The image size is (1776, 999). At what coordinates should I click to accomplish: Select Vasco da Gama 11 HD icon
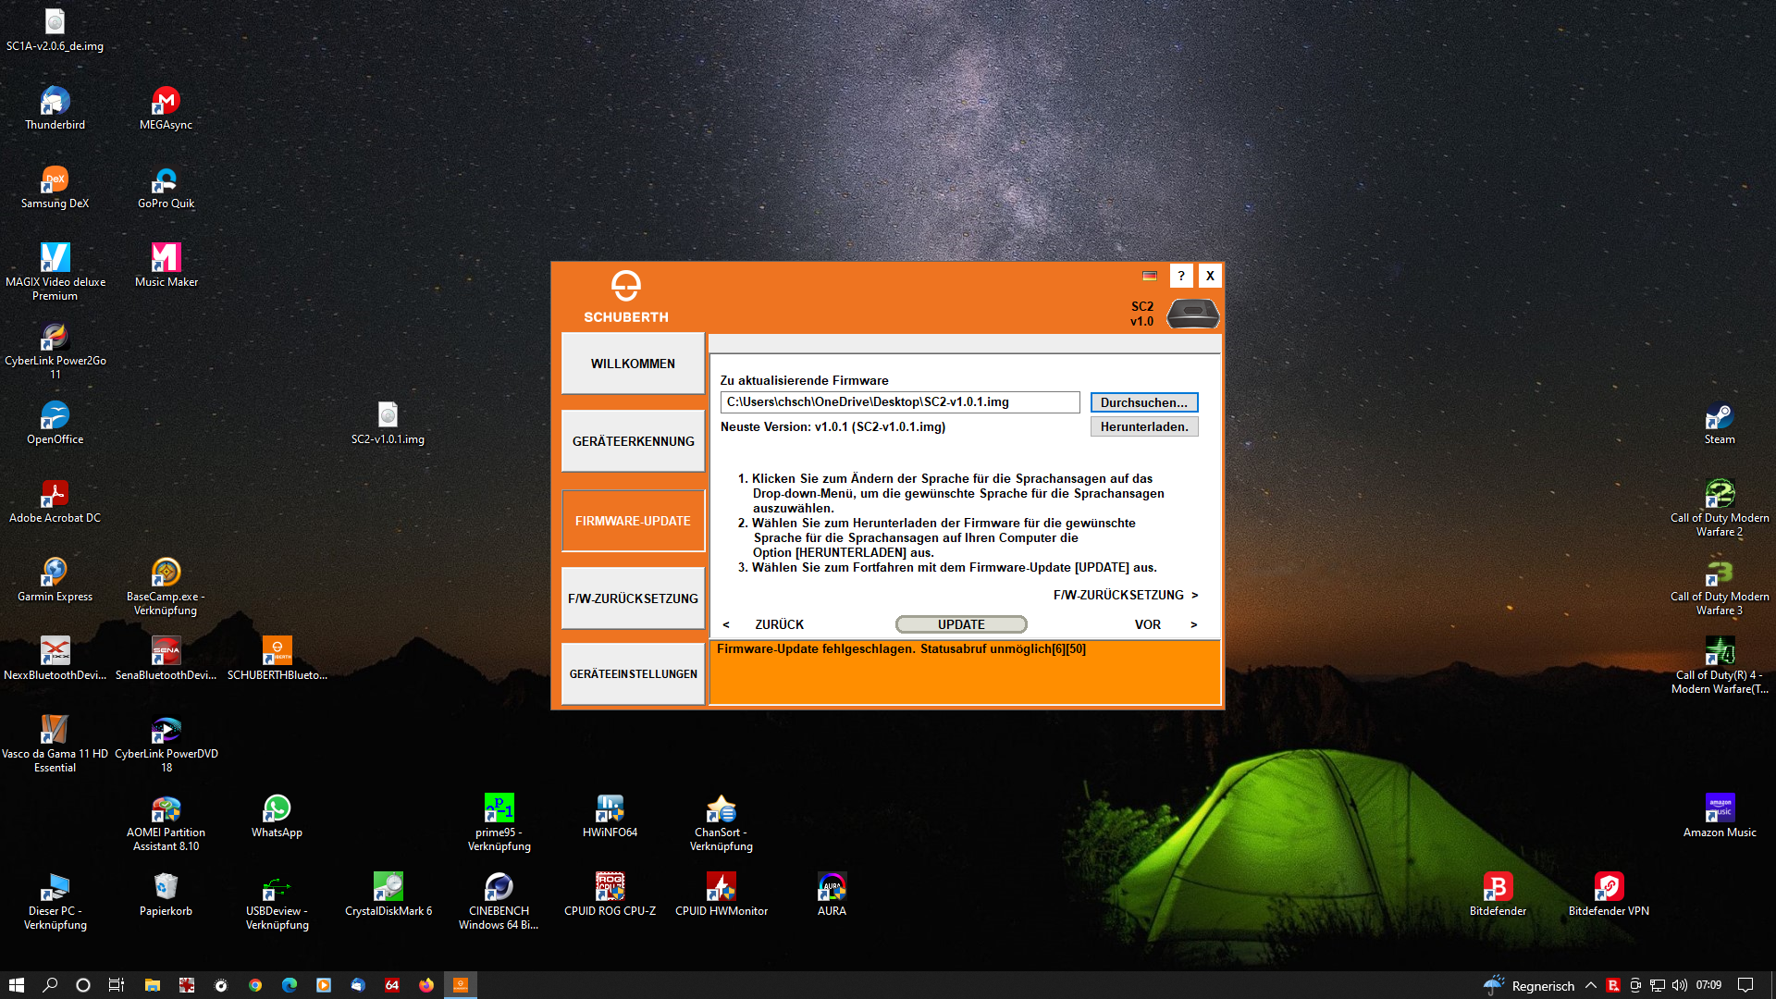tap(55, 744)
